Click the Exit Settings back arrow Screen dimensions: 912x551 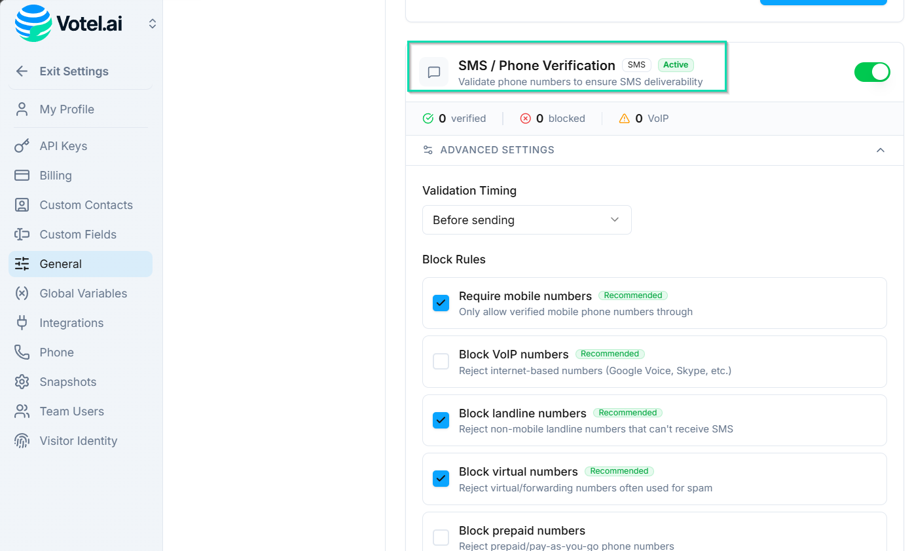(22, 71)
